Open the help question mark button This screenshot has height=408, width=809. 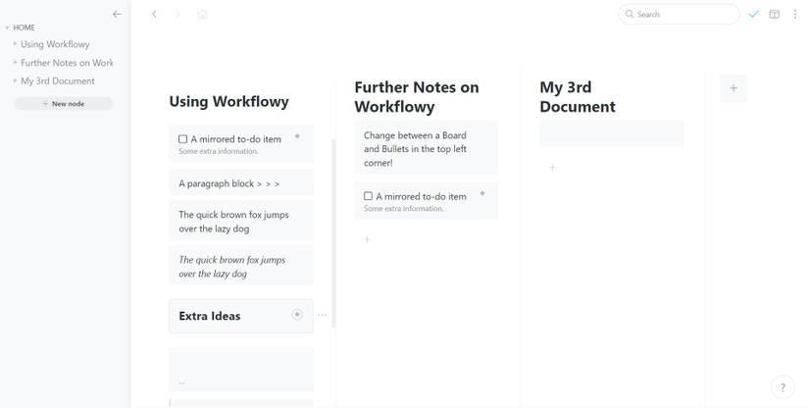pos(782,386)
